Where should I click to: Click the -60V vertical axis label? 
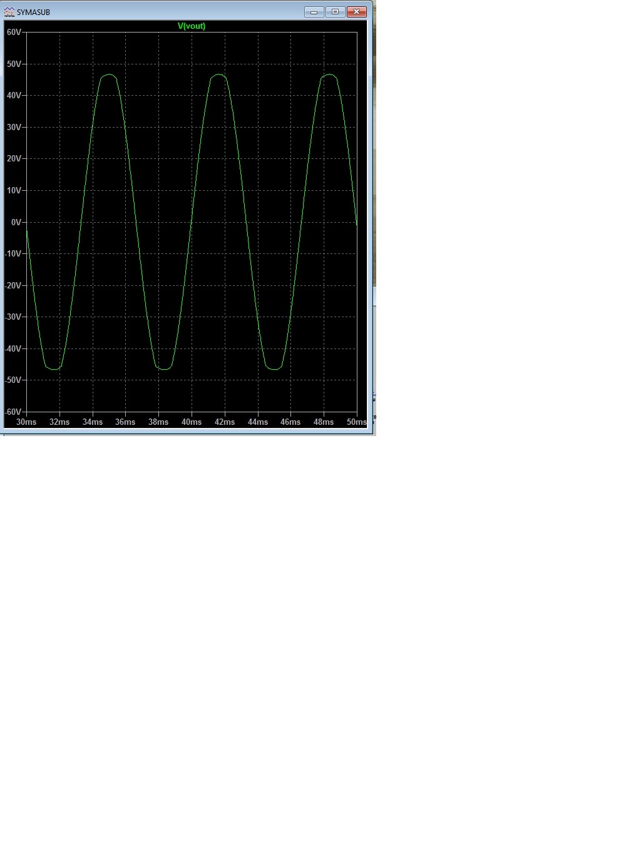point(13,412)
